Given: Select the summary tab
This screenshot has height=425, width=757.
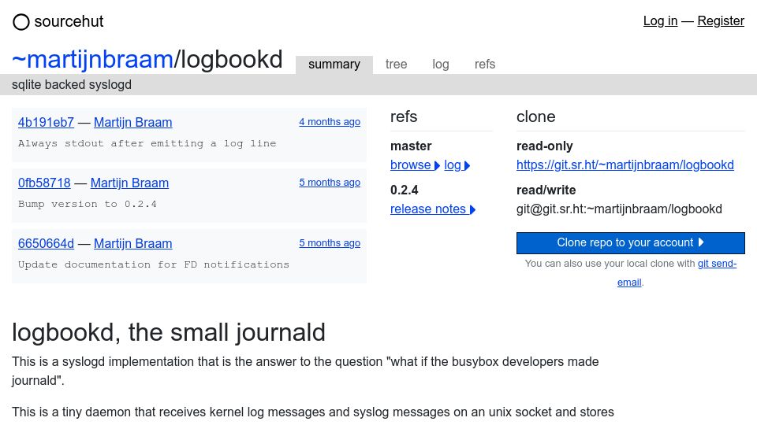Looking at the screenshot, I should point(334,65).
